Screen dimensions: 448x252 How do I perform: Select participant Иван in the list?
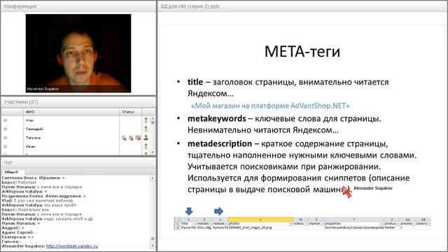[x=31, y=146]
